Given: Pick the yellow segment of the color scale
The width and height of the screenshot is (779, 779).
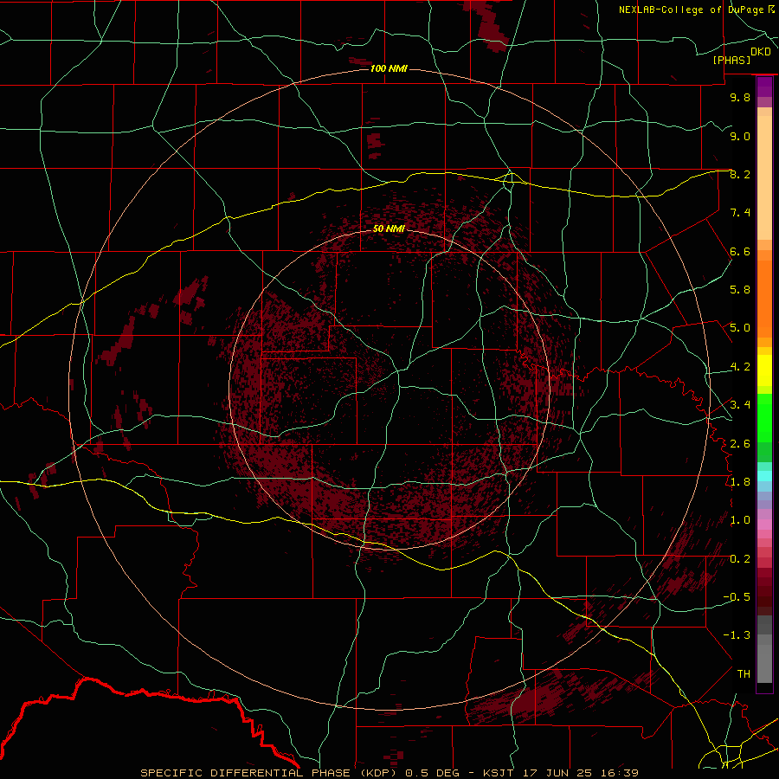Looking at the screenshot, I should [764, 370].
